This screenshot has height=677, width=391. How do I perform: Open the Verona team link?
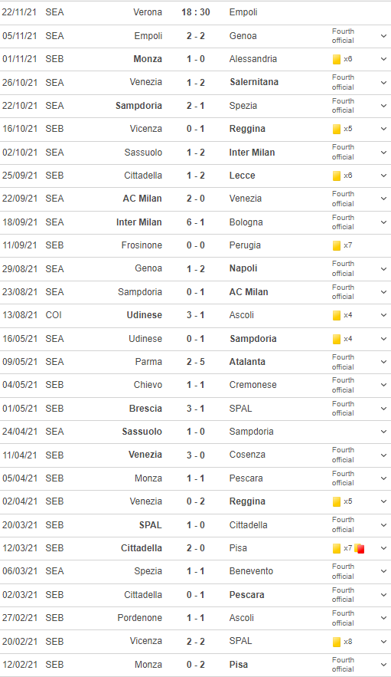tap(148, 12)
